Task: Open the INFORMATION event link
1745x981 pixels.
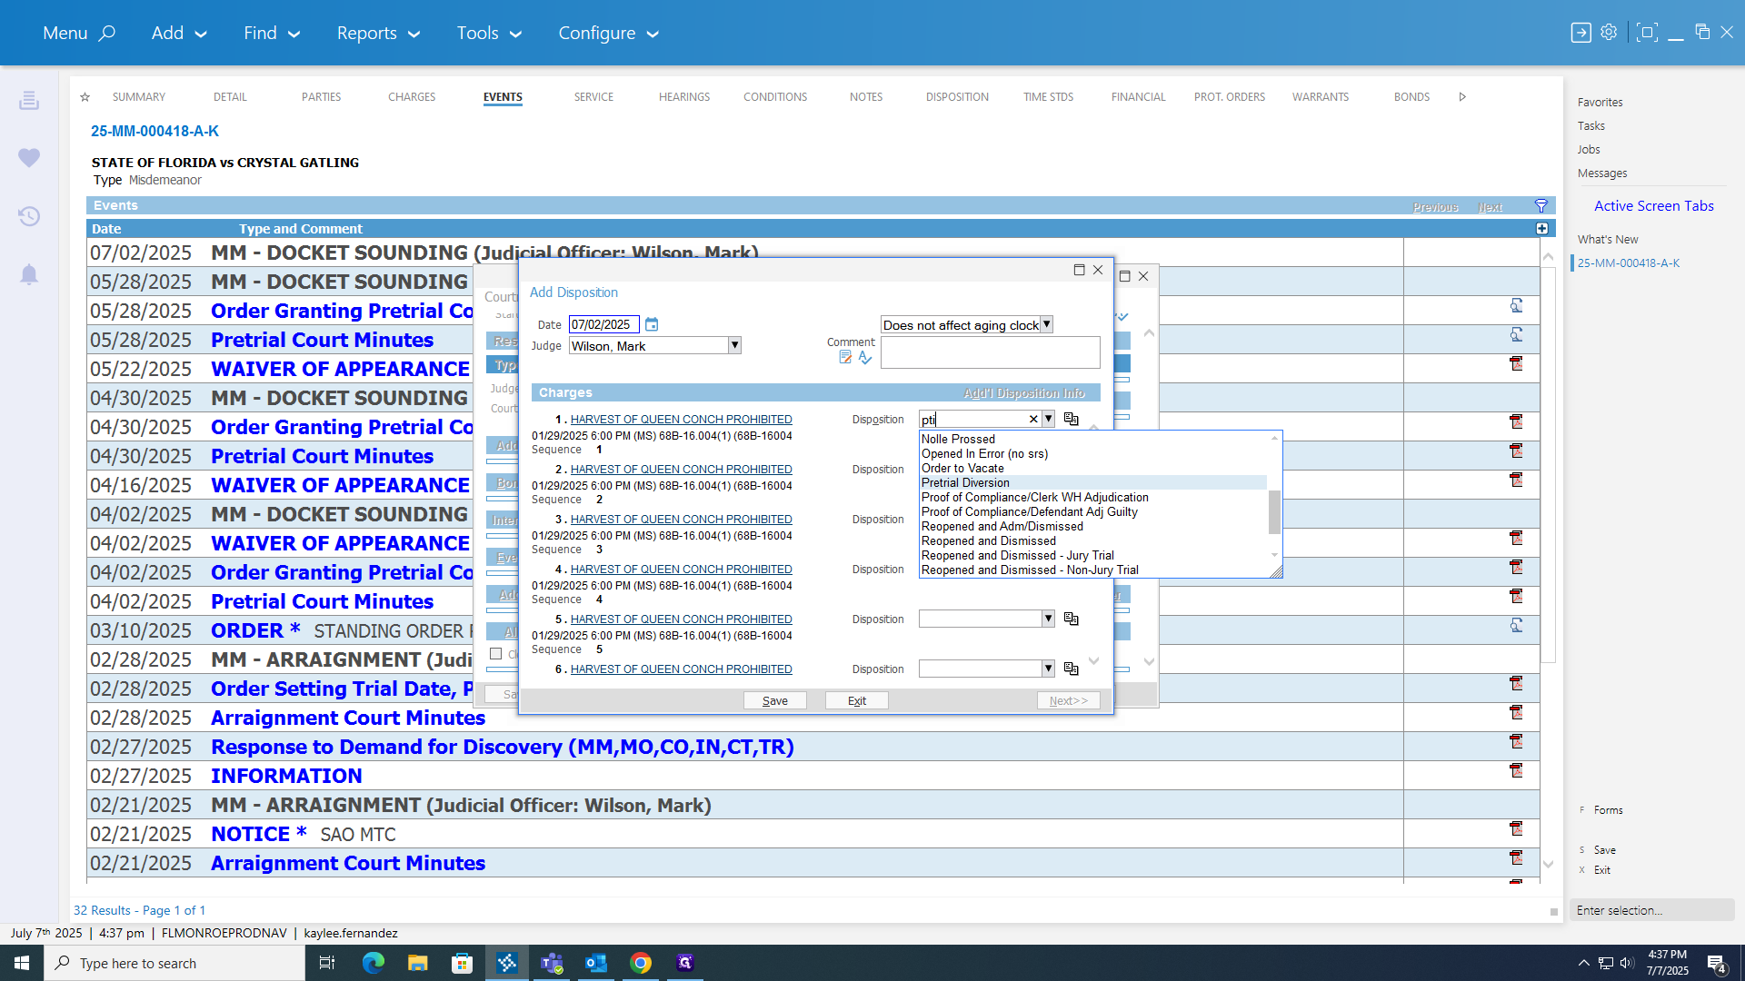Action: 286,776
